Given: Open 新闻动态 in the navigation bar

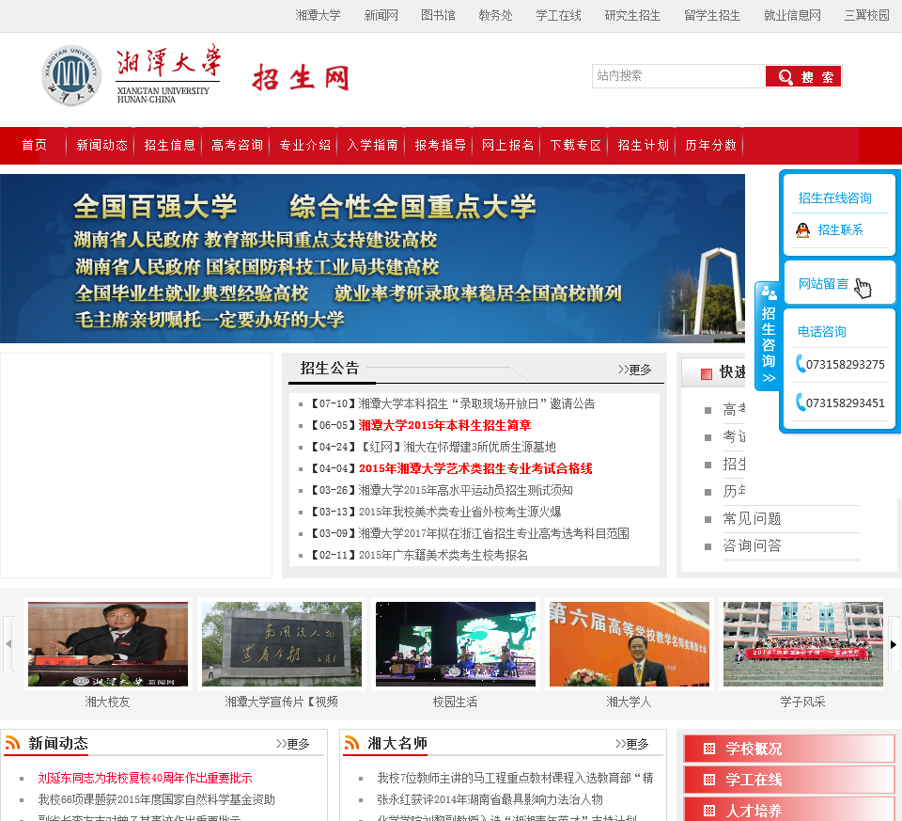Looking at the screenshot, I should [x=101, y=145].
